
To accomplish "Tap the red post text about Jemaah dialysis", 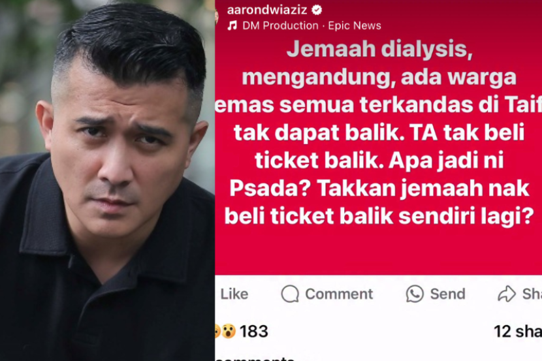I will 379,133.
